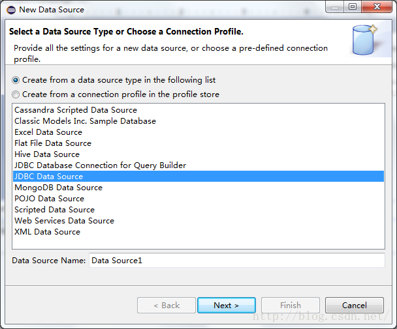The width and height of the screenshot is (397, 329).
Task: Select Hive Data Source entry
Action: (x=198, y=154)
